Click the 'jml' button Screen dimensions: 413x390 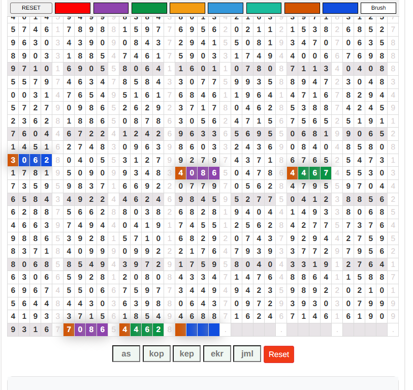pyautogui.click(x=247, y=354)
